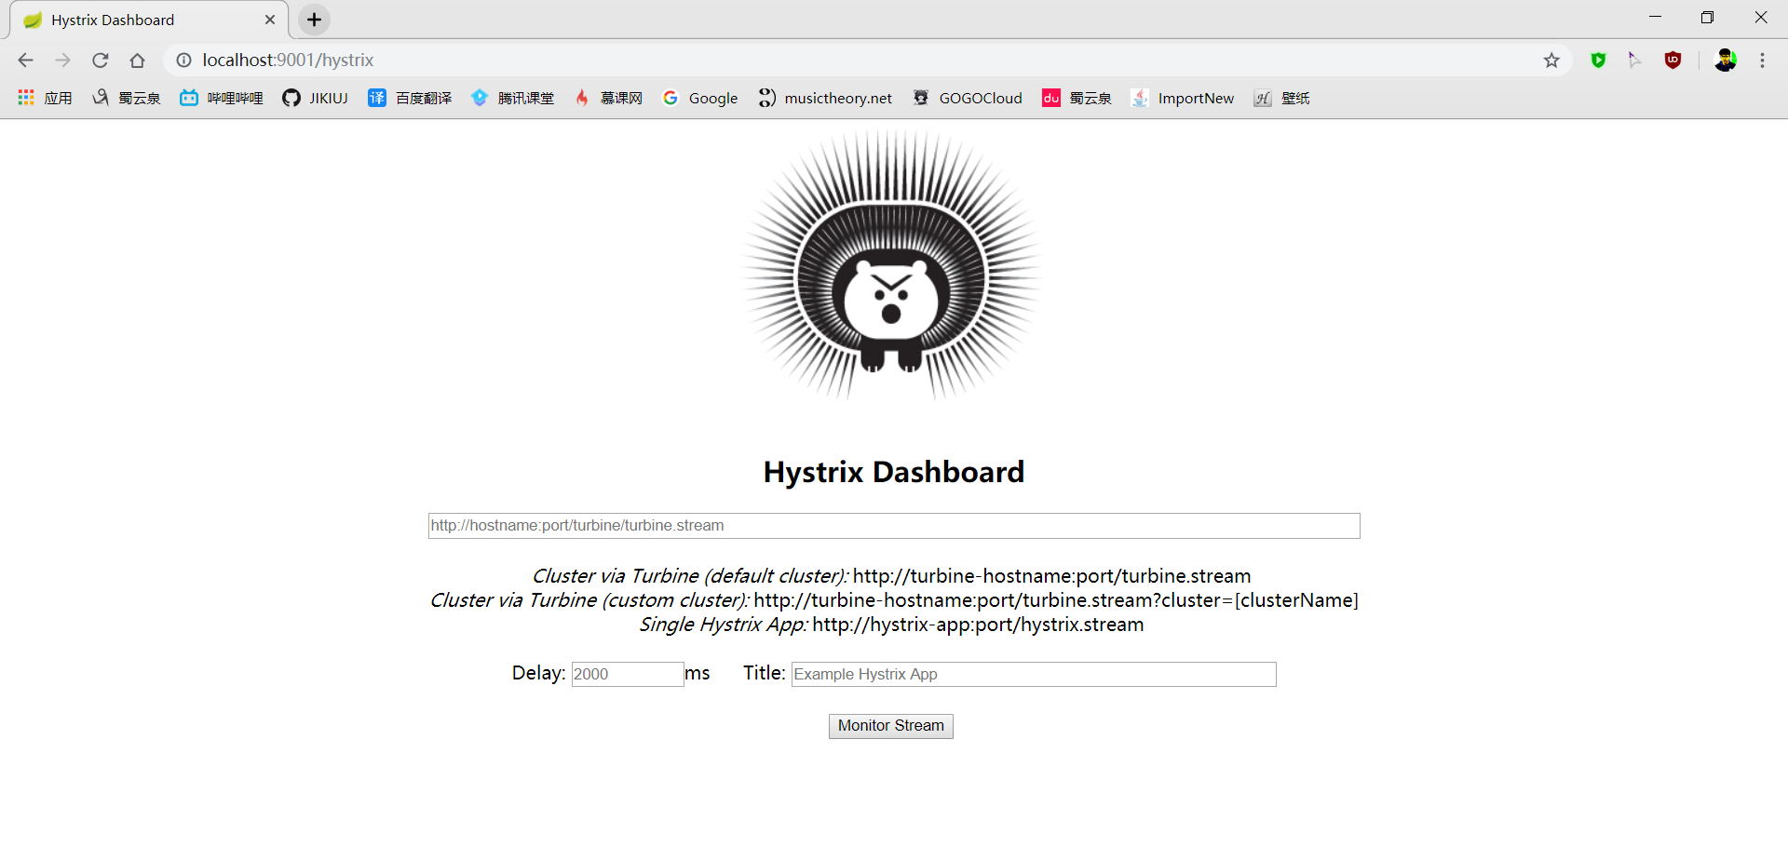Open the 慕课网 bookmark
The image size is (1788, 847).
tap(608, 98)
